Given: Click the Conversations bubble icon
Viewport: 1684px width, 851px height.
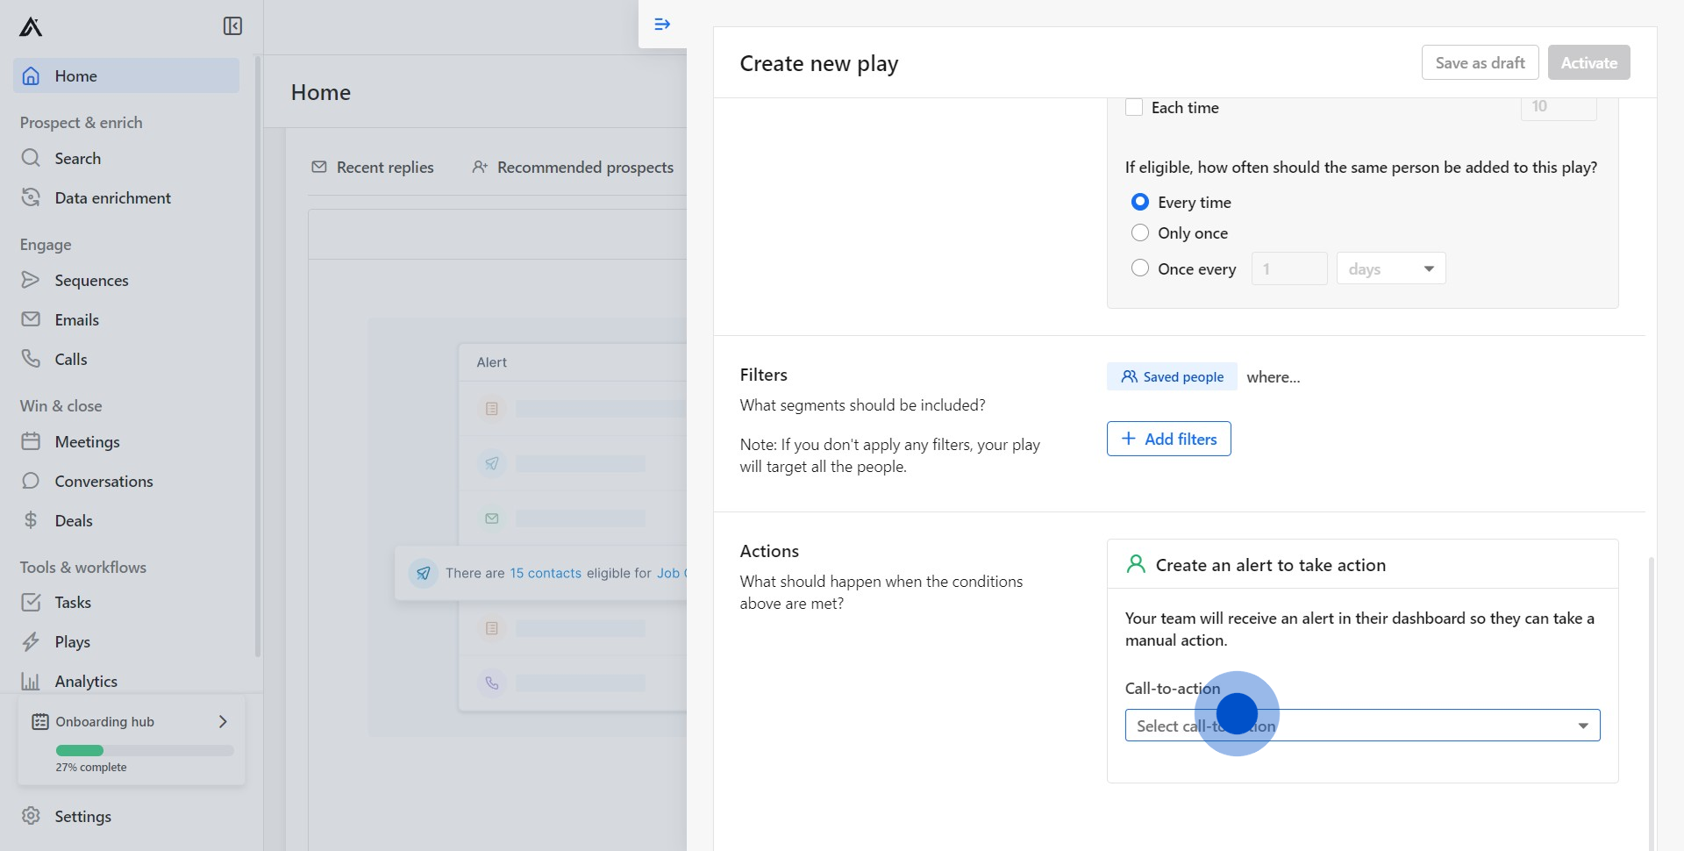Looking at the screenshot, I should 31,481.
